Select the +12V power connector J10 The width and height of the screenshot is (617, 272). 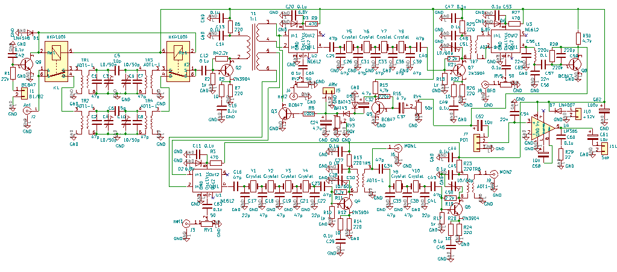pyautogui.click(x=577, y=113)
